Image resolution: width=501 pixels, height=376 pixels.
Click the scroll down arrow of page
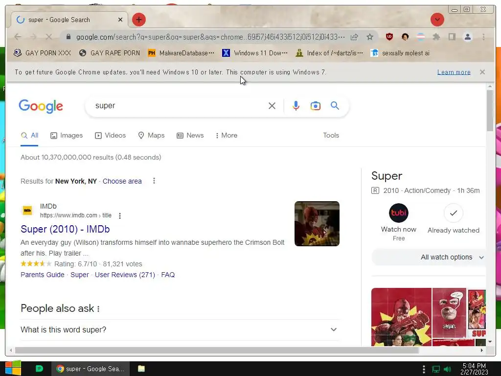click(x=490, y=342)
